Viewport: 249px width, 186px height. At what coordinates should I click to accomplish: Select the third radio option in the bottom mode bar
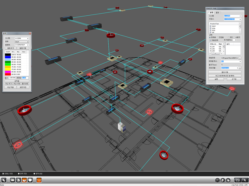pos(34,174)
